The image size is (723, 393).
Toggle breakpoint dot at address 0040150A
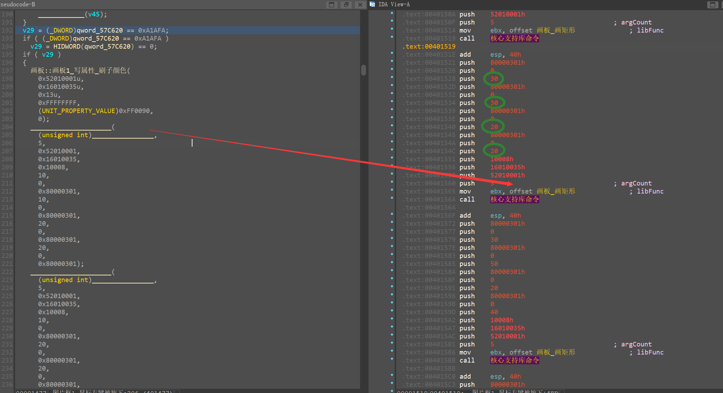coord(392,13)
